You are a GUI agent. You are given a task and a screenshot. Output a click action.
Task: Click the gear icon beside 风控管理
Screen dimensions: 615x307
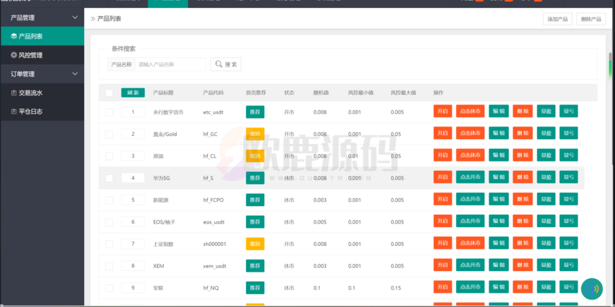[13, 55]
